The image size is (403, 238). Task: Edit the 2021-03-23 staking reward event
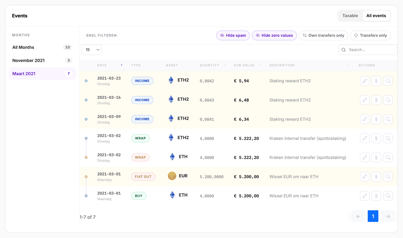[x=365, y=81]
